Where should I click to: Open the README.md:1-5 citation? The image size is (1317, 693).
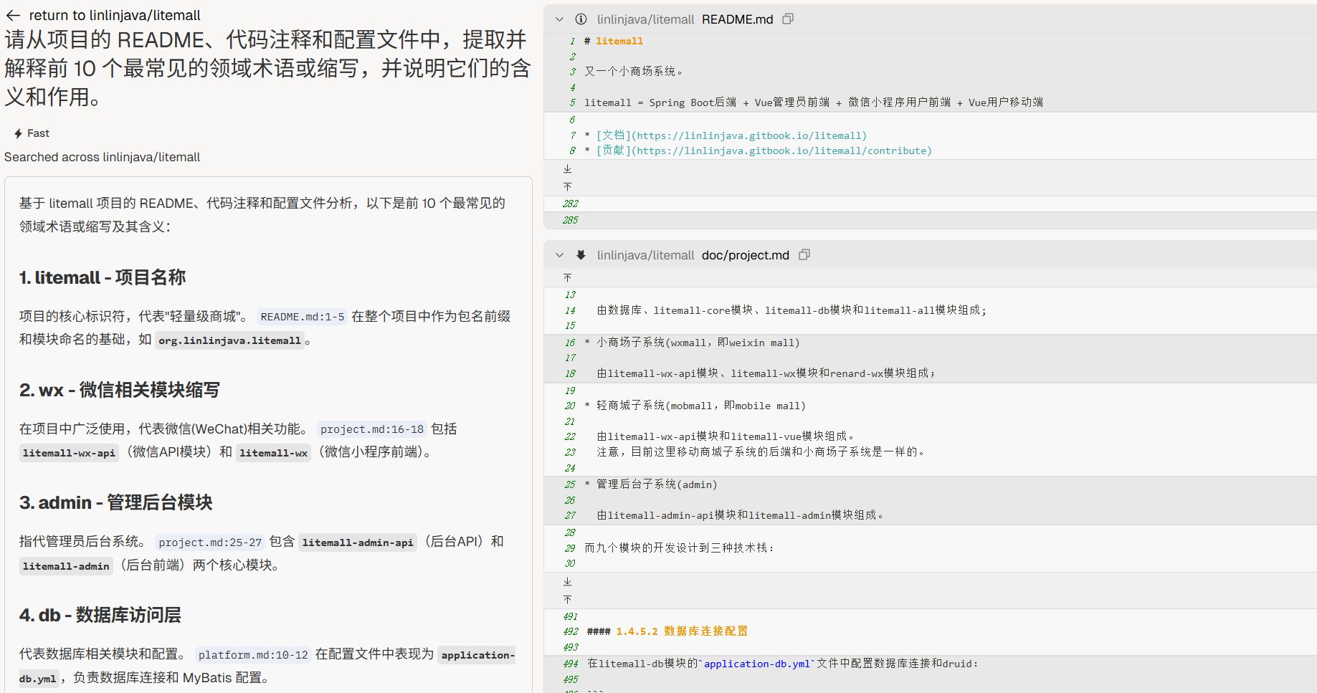302,317
